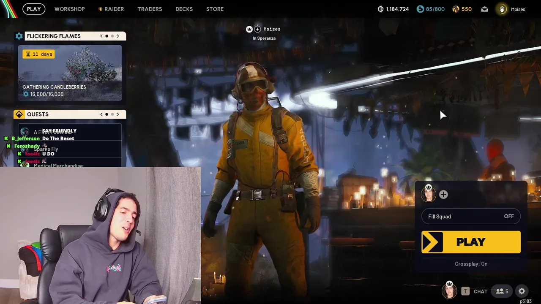Select second page dot in Flickering Flames
This screenshot has height=304, width=541.
(112, 36)
